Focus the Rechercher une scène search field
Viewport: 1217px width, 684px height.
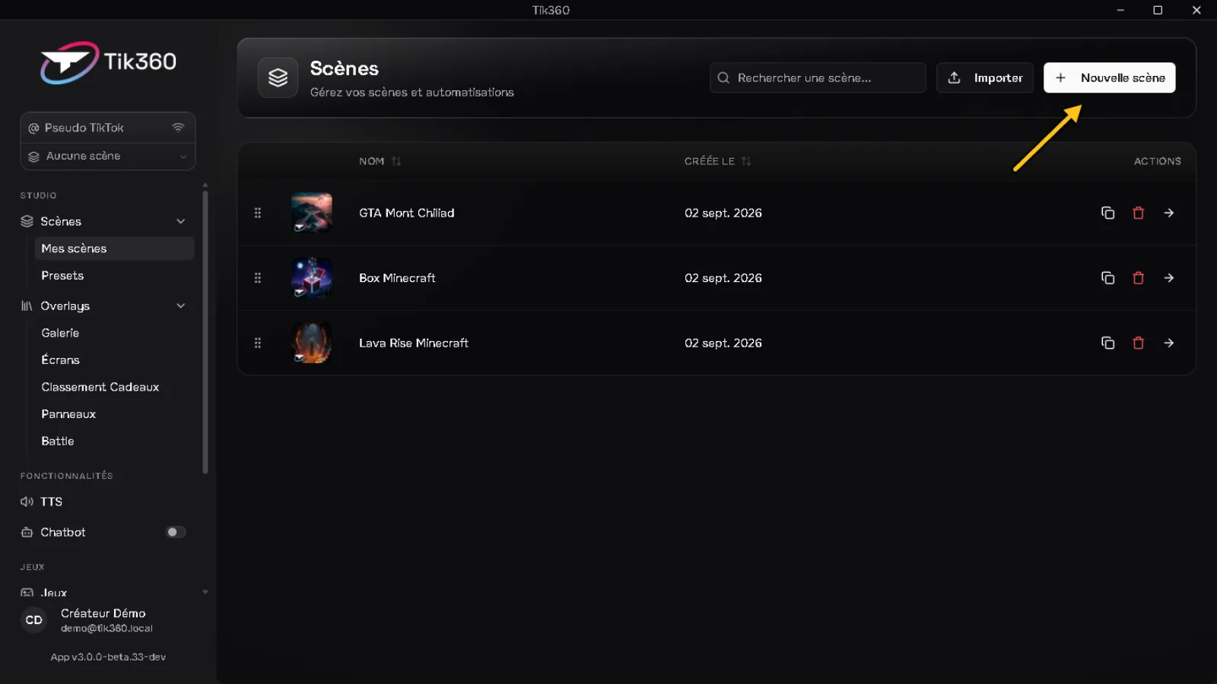(818, 78)
